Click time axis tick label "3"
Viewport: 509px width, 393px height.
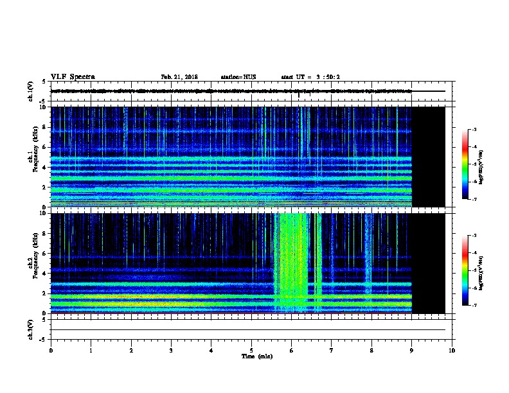coord(171,350)
